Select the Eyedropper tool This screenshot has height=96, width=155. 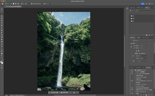(2, 23)
